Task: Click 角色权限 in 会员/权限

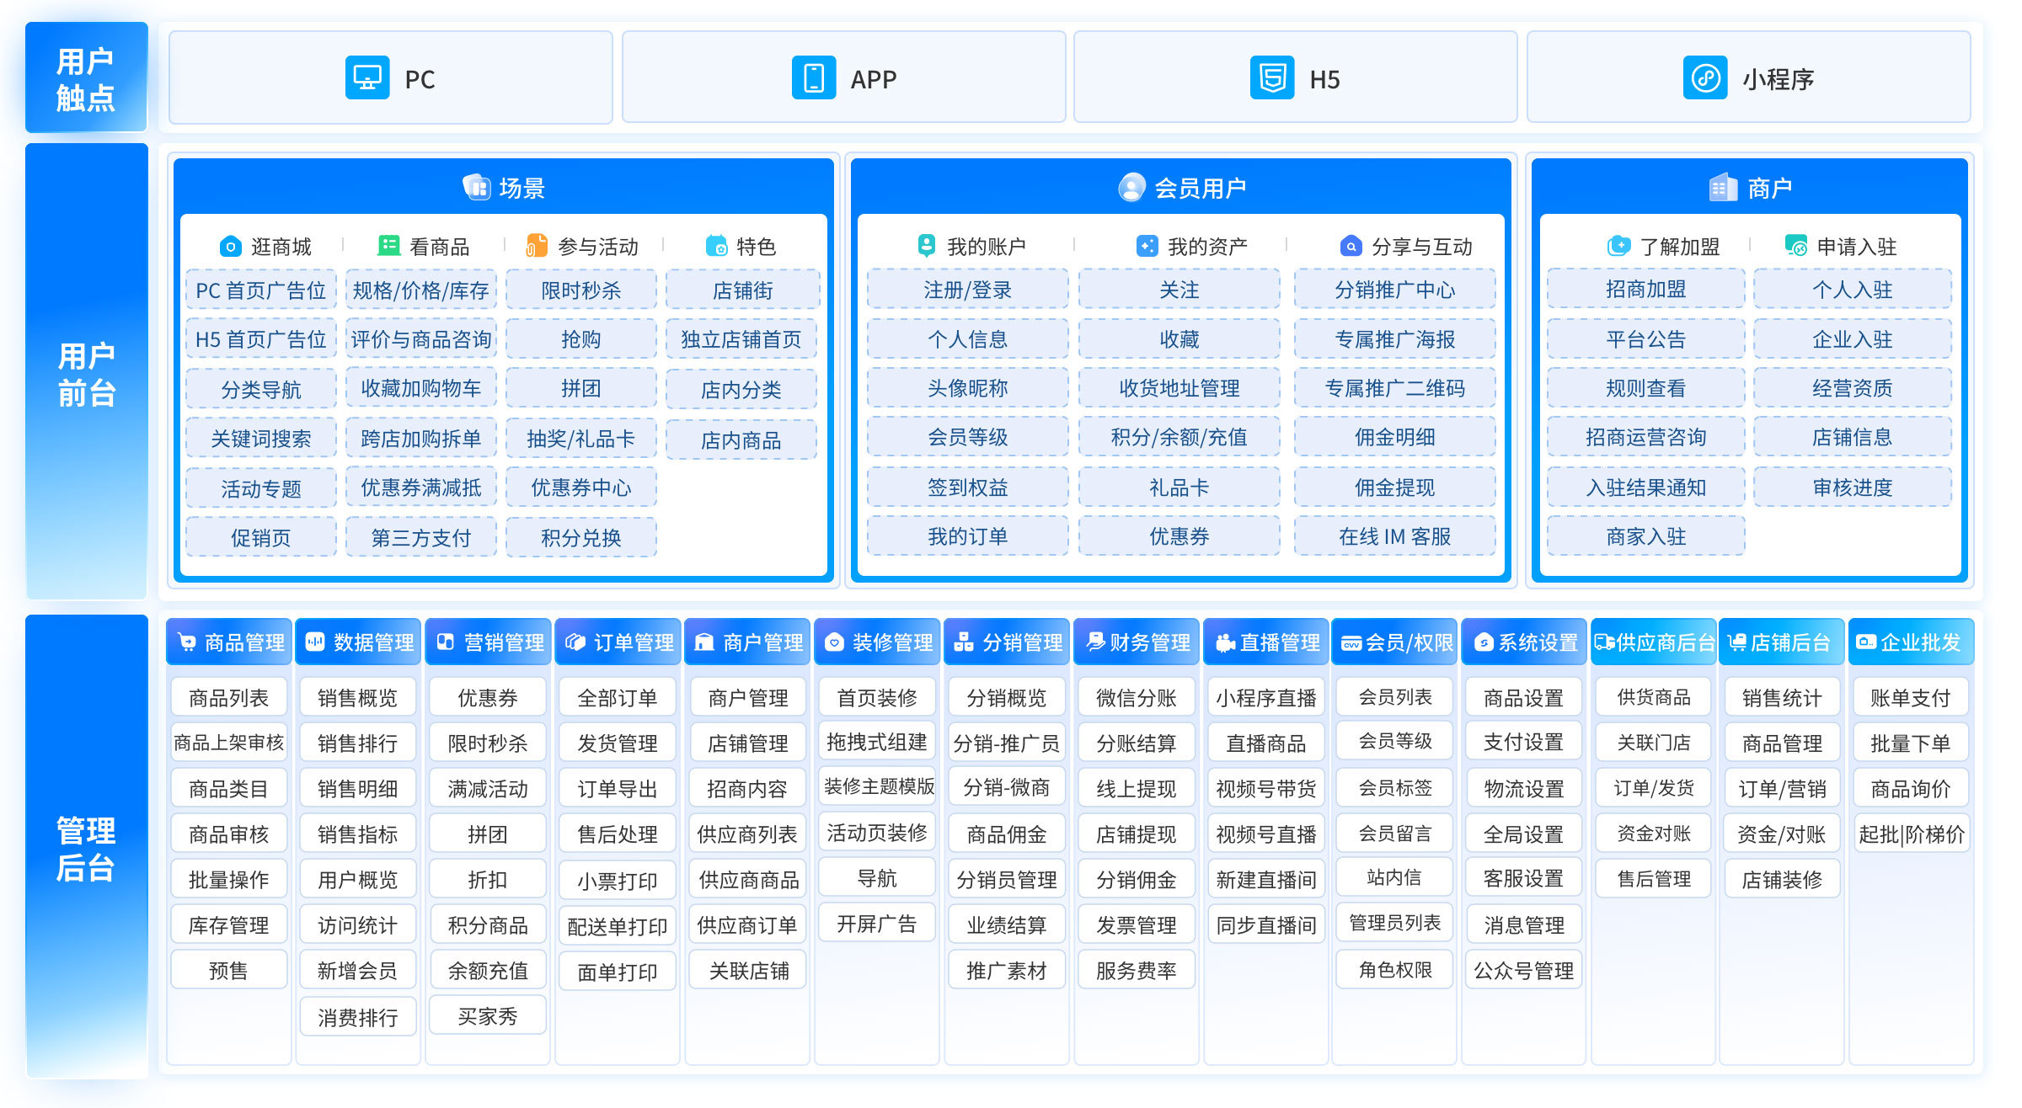Action: [1394, 970]
